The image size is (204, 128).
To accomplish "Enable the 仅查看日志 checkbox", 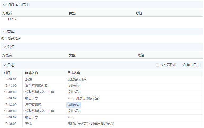I will 157,65.
